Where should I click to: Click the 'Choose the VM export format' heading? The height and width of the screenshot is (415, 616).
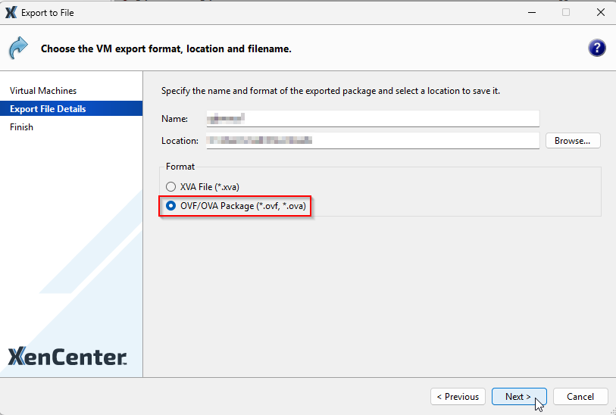coord(166,49)
